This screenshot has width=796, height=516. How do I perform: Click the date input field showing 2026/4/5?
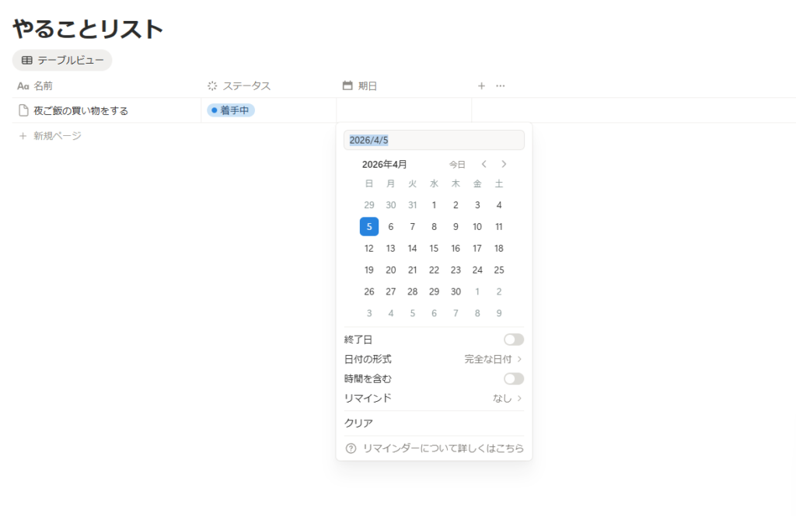click(434, 140)
